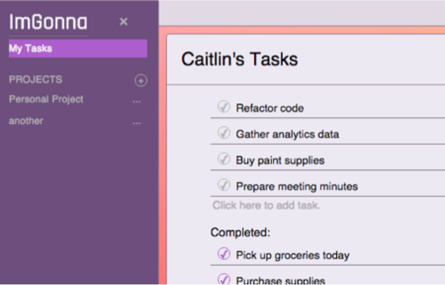This screenshot has height=285, width=445.
Task: Open the Buy paint supplies task
Action: click(x=280, y=161)
